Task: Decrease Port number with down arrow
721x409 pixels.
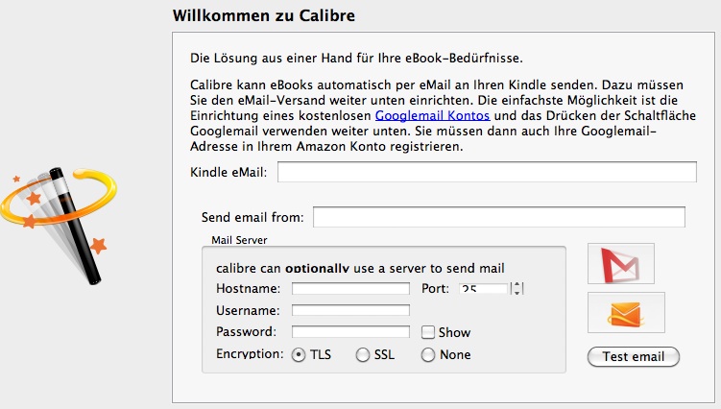Action: (x=517, y=292)
